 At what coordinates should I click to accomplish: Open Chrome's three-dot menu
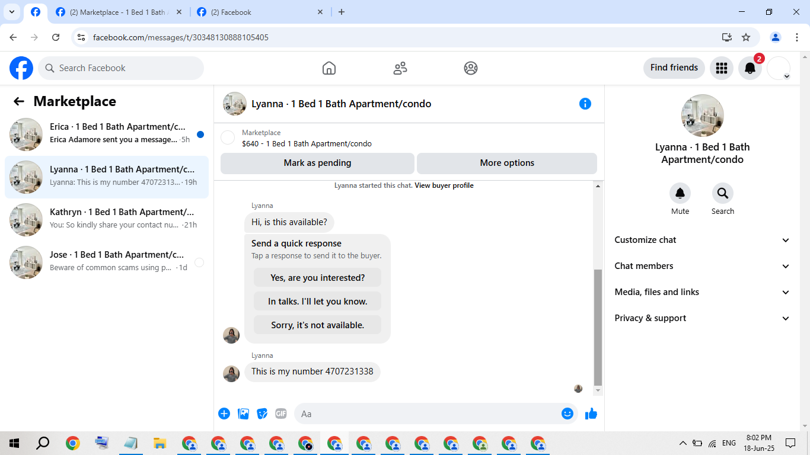point(797,37)
